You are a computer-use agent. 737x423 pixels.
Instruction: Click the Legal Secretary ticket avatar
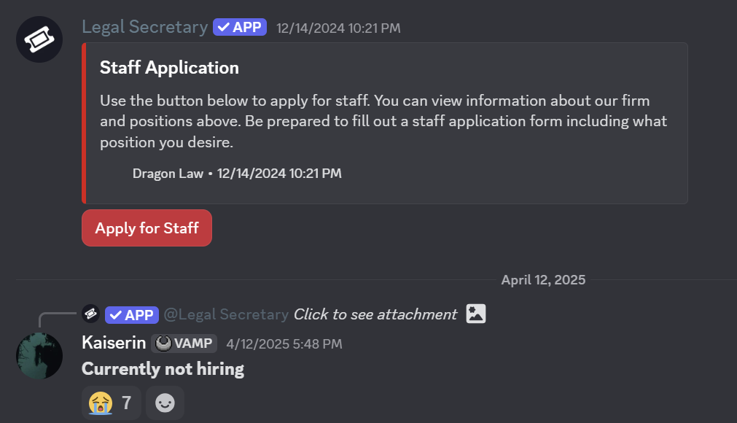click(39, 39)
